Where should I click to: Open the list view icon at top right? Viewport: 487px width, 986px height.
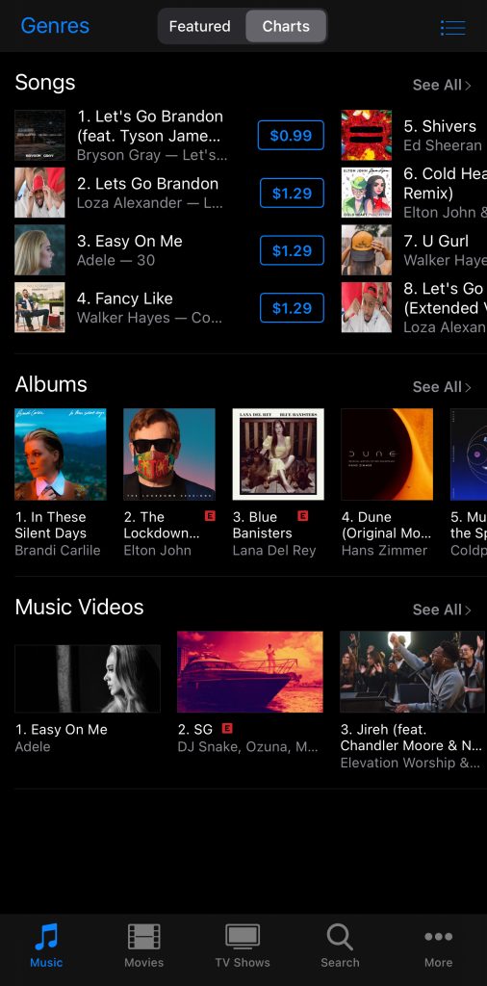[452, 27]
